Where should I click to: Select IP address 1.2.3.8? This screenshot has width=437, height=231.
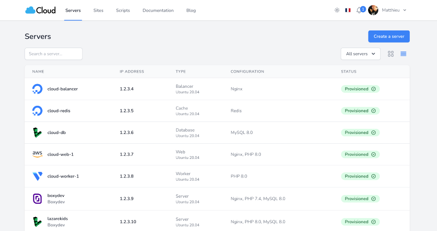click(x=127, y=176)
